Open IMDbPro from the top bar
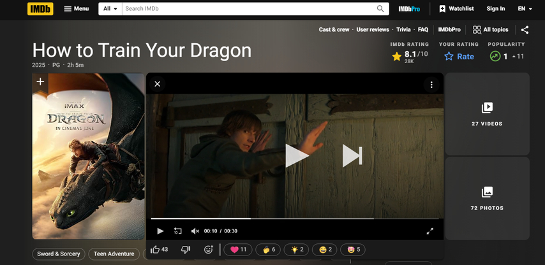This screenshot has width=545, height=265. pyautogui.click(x=409, y=9)
